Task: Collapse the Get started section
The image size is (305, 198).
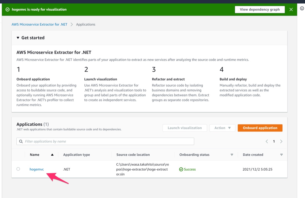Action: (18, 38)
